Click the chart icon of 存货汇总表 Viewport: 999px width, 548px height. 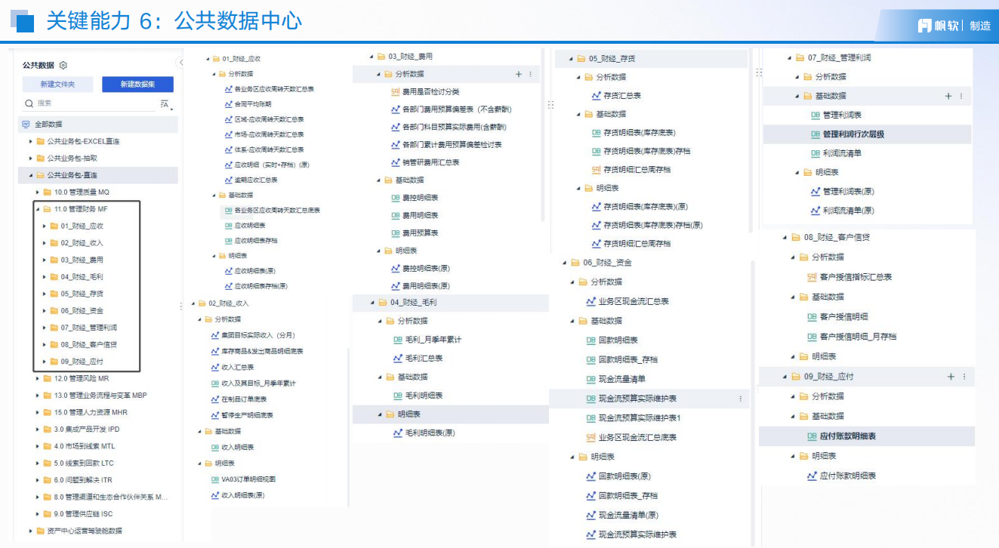(x=596, y=96)
